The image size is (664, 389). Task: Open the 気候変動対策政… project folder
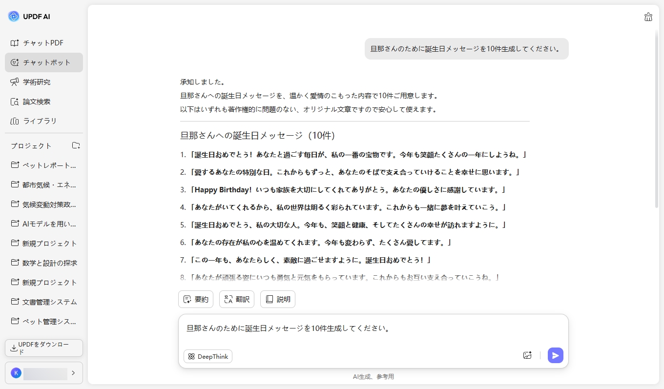tap(44, 204)
